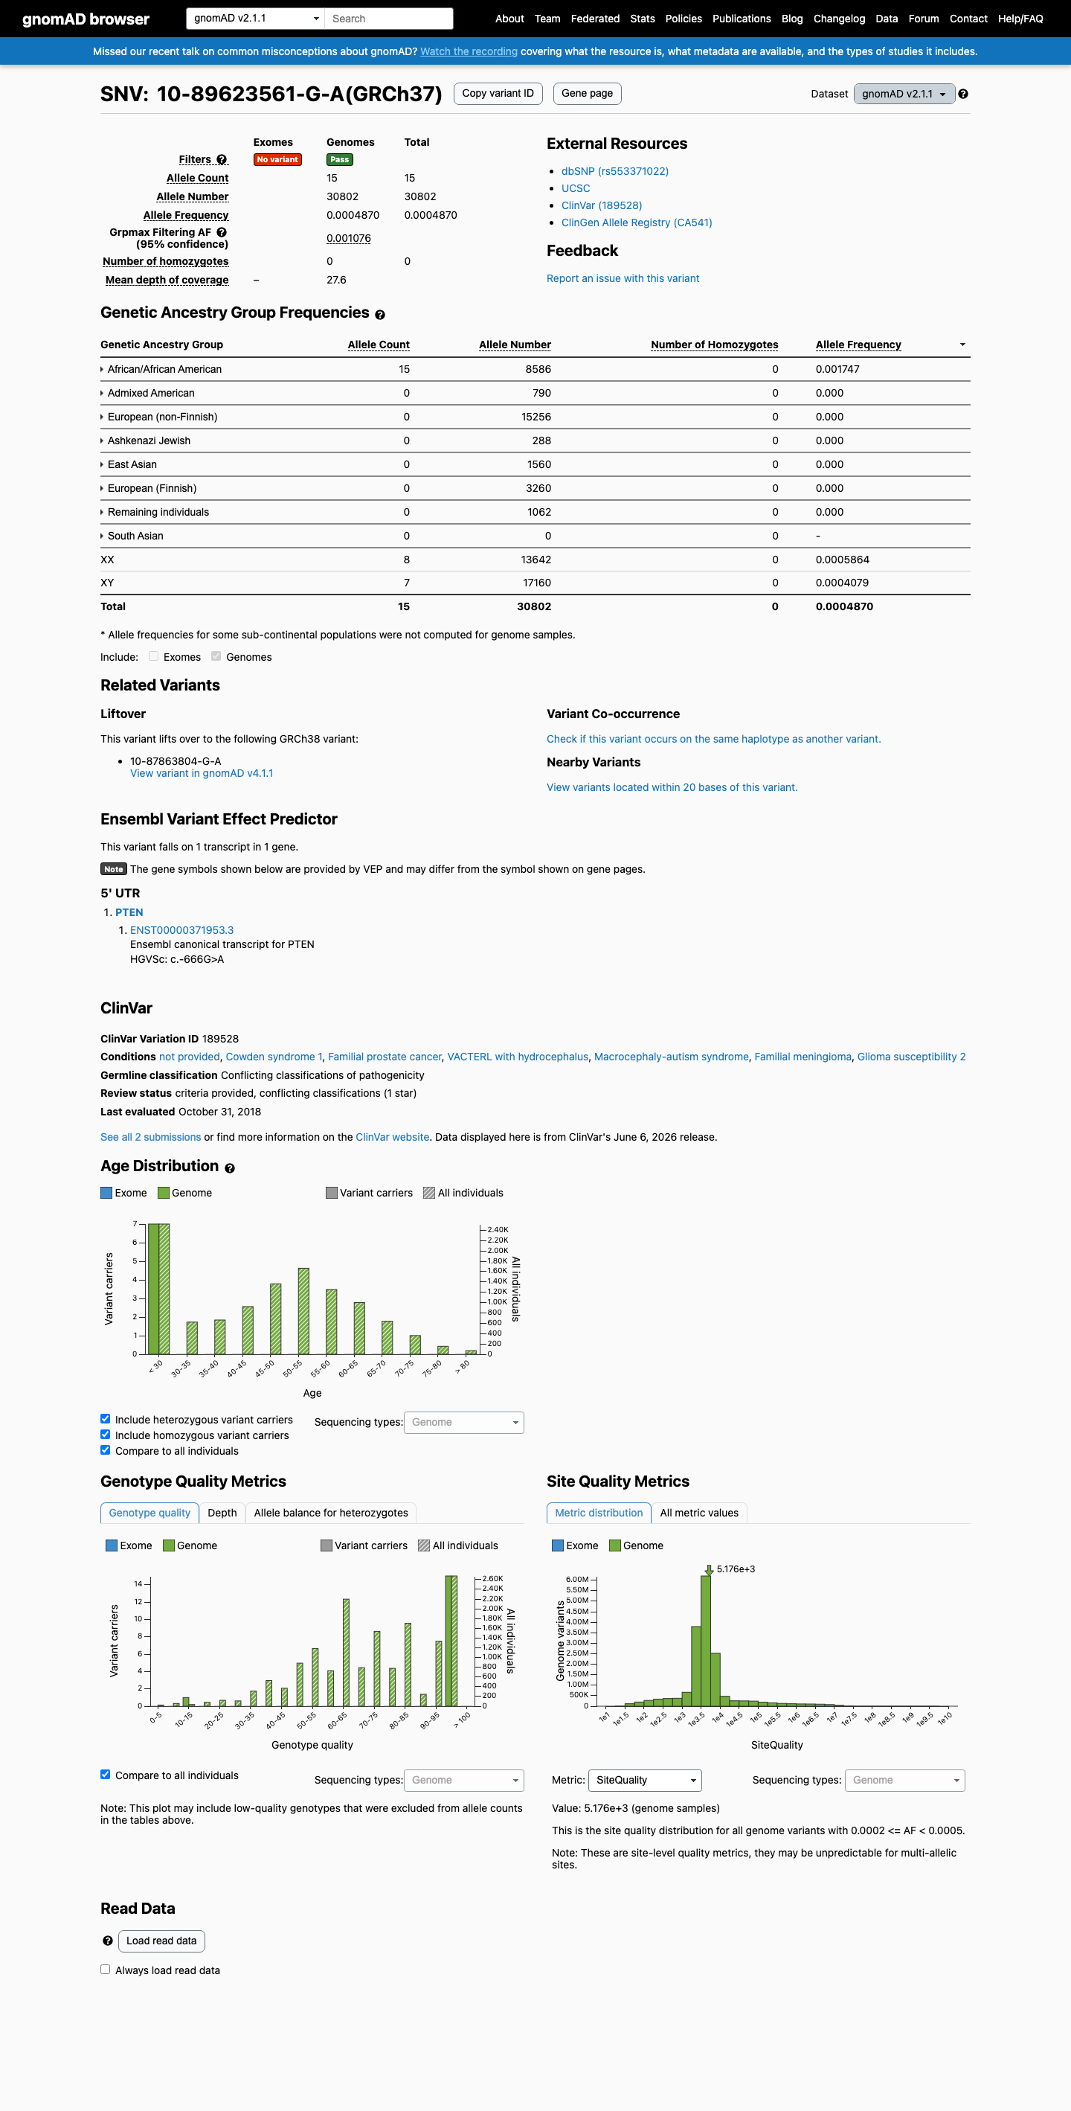1071x2111 pixels.
Task: Open the UCSC external resource link
Action: coord(576,188)
